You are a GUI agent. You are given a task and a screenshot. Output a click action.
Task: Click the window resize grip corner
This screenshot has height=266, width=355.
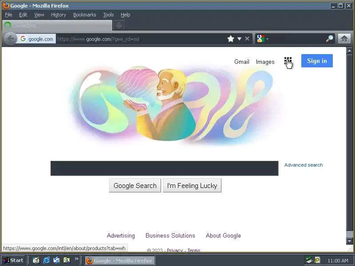(350, 249)
